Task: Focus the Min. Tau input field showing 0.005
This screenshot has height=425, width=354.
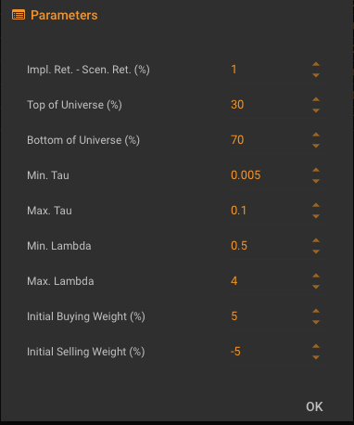Action: (269, 175)
